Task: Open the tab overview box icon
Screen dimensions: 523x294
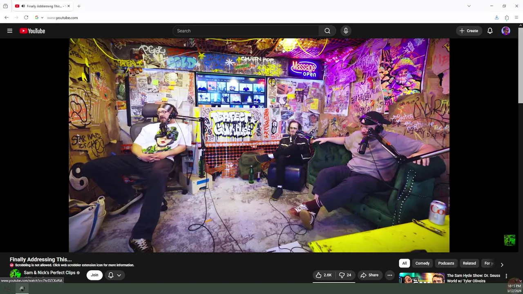Action: pos(5,6)
